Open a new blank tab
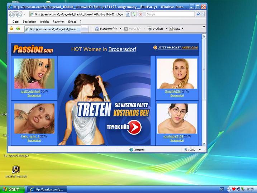 (85, 29)
